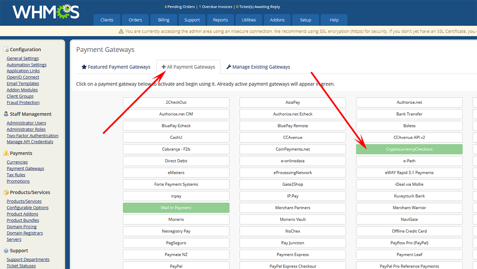
Task: Activate the Authorize.net gateway
Action: pos(409,102)
